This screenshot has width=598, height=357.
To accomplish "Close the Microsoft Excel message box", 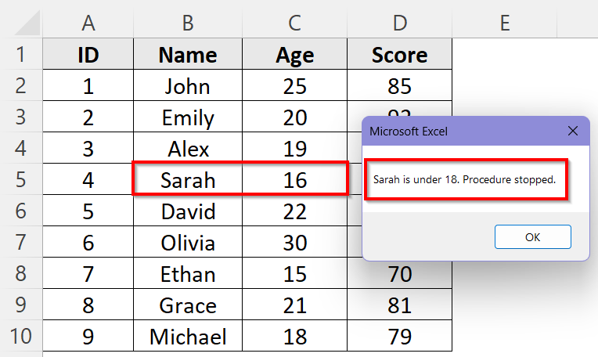I will point(573,131).
